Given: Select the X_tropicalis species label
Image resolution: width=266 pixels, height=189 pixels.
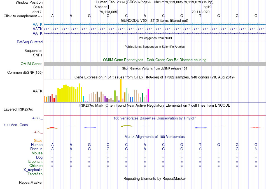Looking at the screenshot, I should (33, 170).
